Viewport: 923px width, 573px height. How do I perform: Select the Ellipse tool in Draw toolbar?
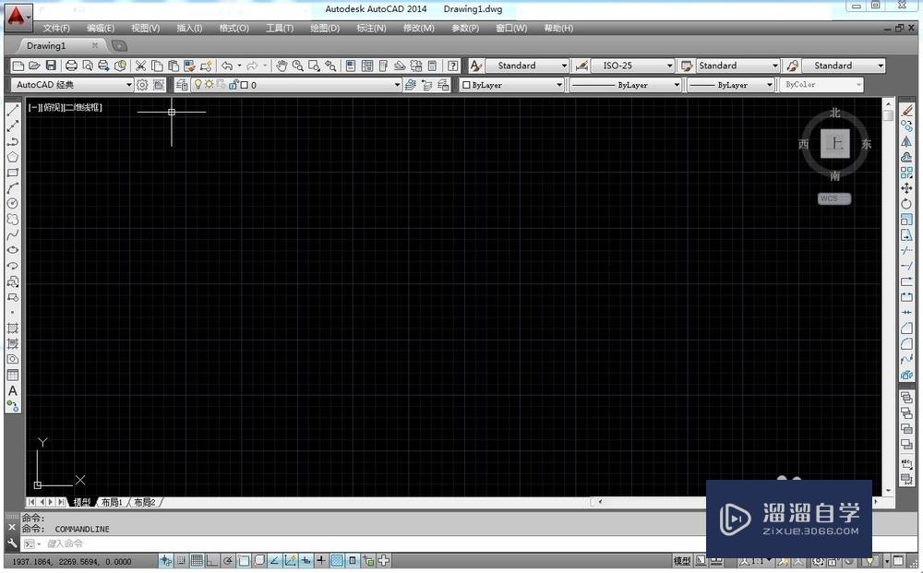pyautogui.click(x=12, y=250)
